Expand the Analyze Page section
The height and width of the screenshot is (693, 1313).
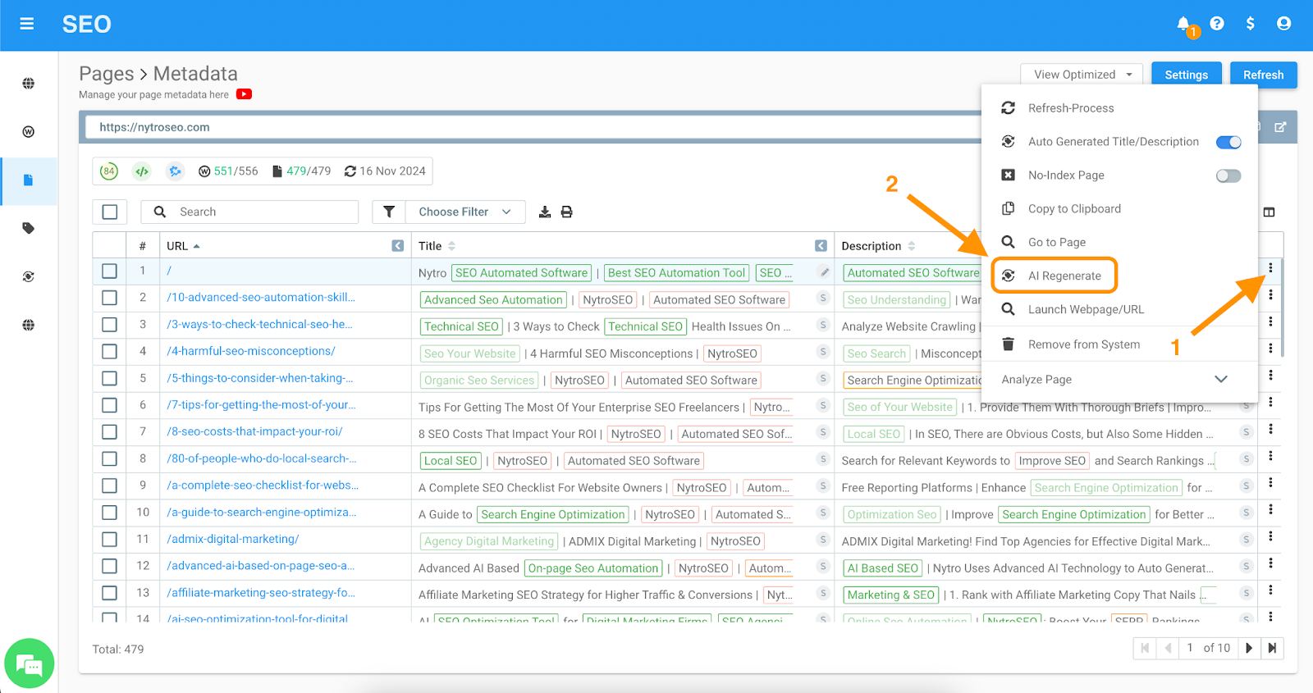(x=1119, y=380)
